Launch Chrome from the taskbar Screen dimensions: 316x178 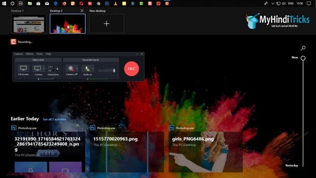[99, 3]
